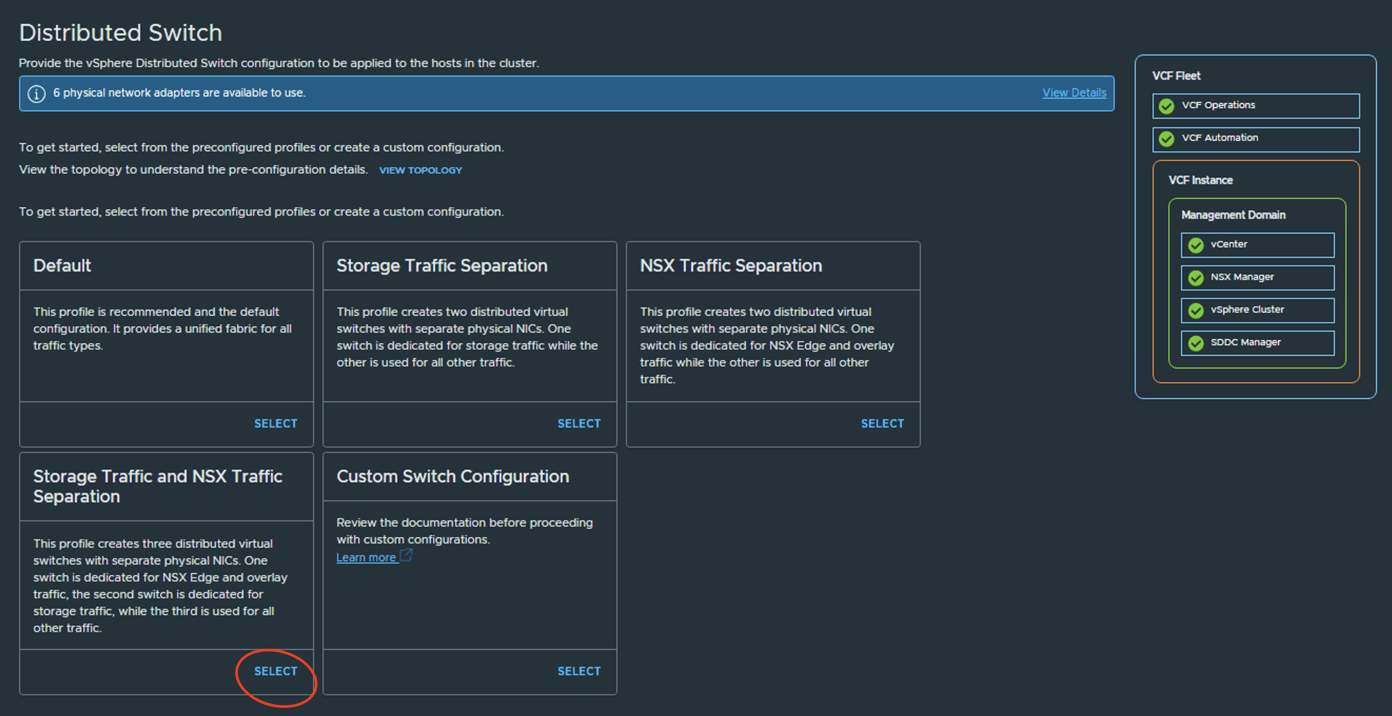Screen dimensions: 1392x716
Task: Click the green checkmark next to vSphere Cluster
Action: pos(1196,310)
